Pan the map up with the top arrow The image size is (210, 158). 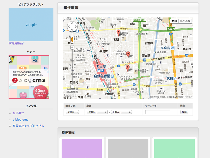(x=72, y=23)
